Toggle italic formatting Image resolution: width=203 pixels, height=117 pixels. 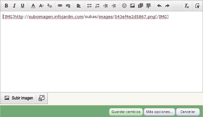(x=14, y=6)
